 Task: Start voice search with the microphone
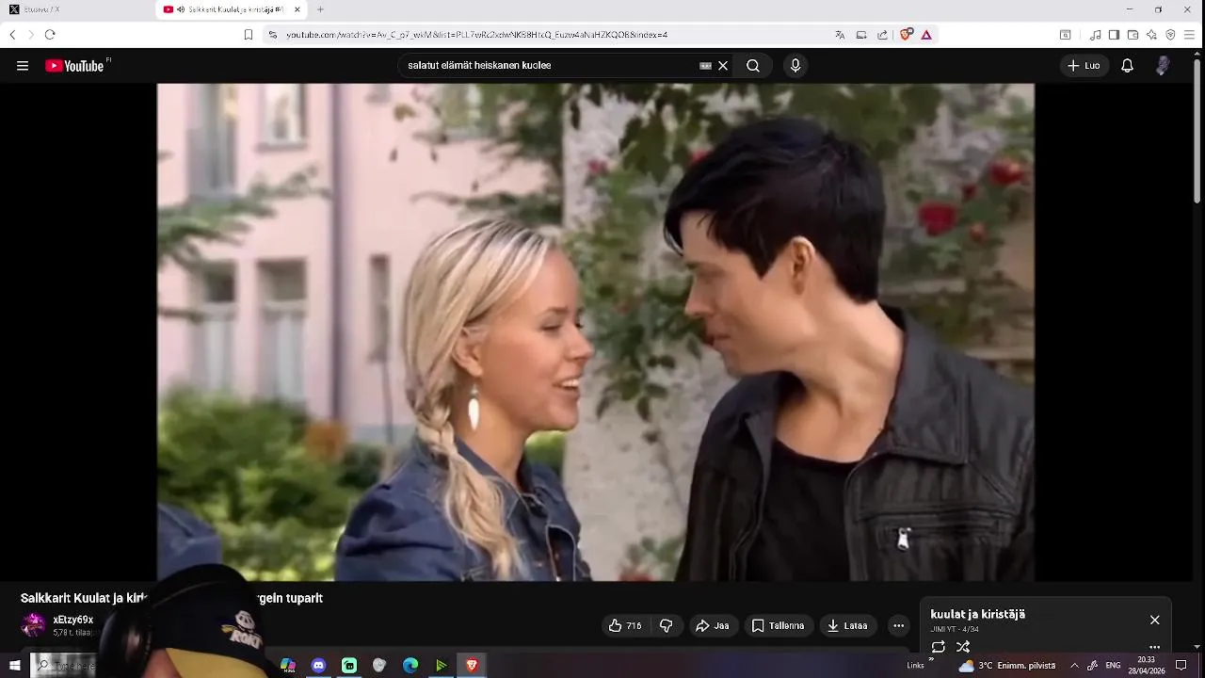pyautogui.click(x=795, y=66)
